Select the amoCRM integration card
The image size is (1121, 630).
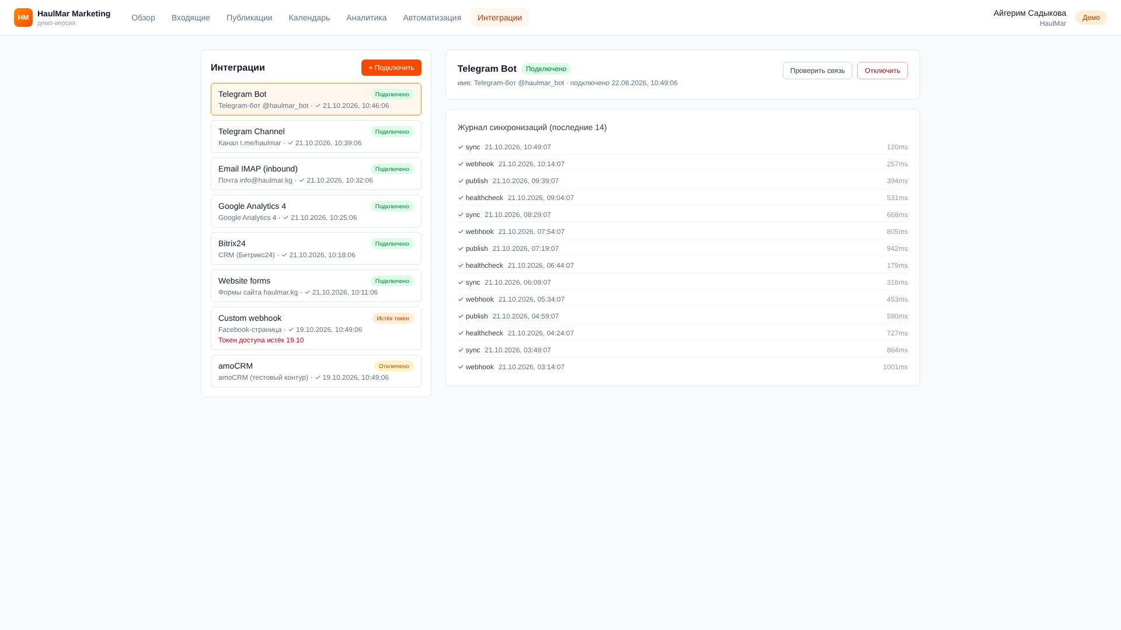316,371
